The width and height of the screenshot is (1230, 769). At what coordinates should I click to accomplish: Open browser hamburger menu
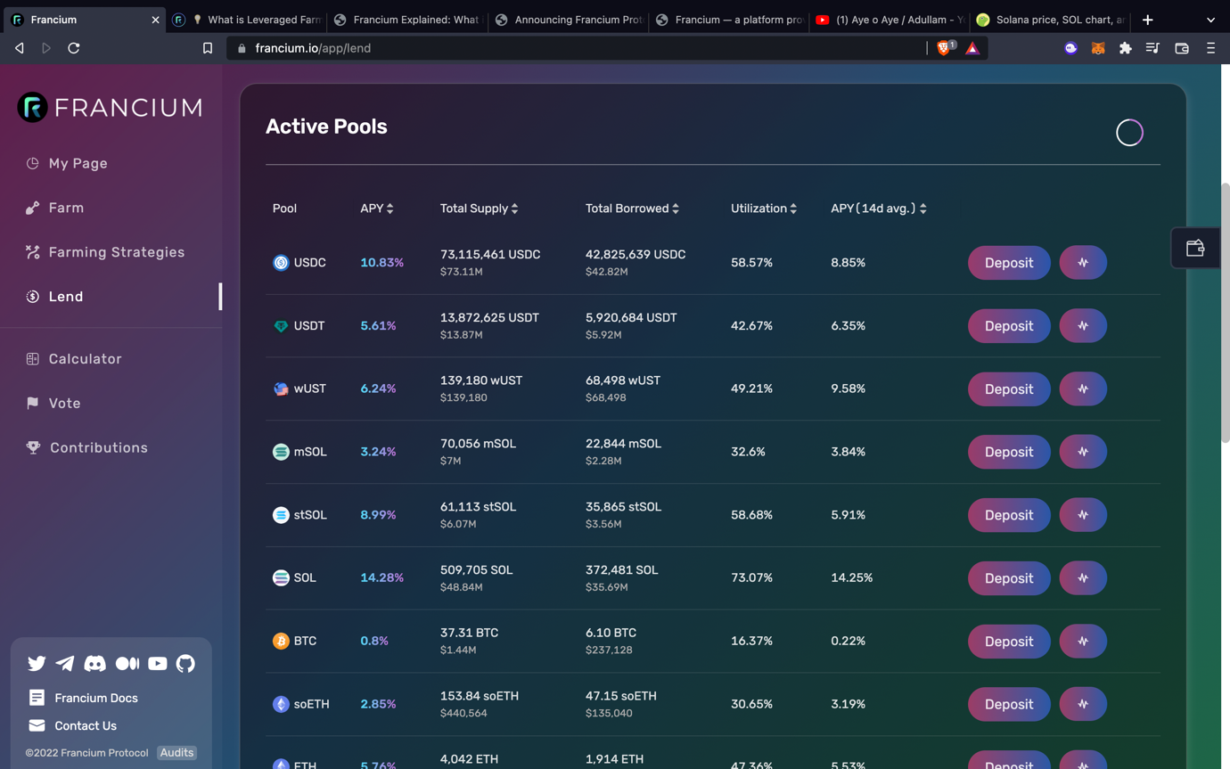click(1210, 48)
